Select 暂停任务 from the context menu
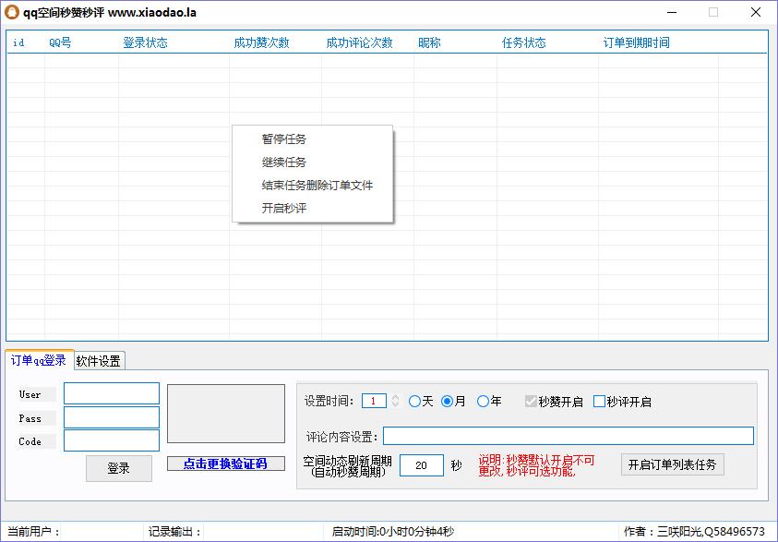 284,139
